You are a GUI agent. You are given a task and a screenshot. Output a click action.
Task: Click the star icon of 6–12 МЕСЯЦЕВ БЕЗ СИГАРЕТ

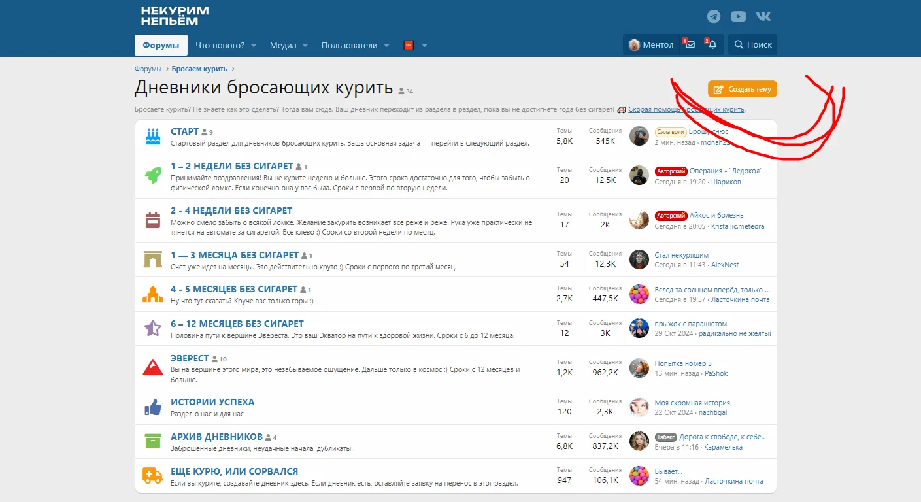point(153,328)
